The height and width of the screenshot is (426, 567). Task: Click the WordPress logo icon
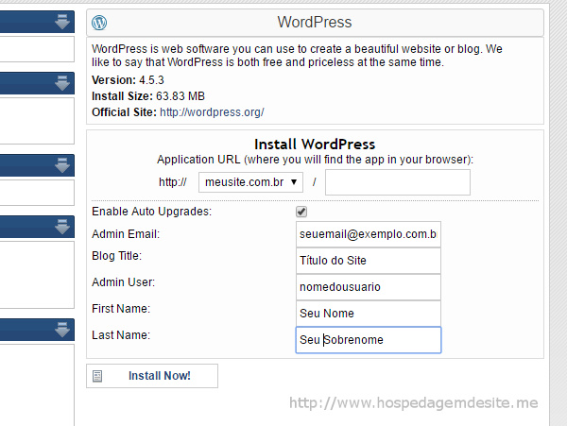point(99,23)
